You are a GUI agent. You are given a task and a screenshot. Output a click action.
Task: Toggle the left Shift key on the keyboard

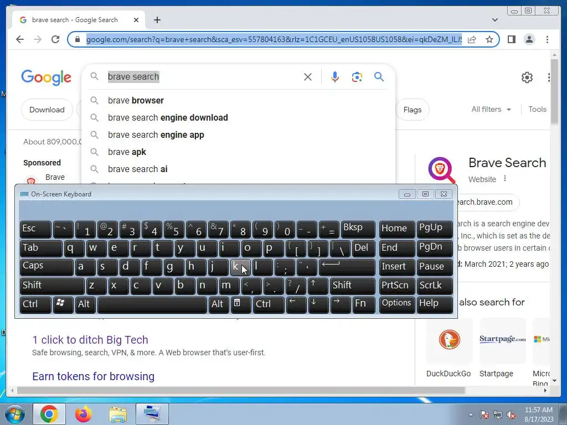[52, 286]
